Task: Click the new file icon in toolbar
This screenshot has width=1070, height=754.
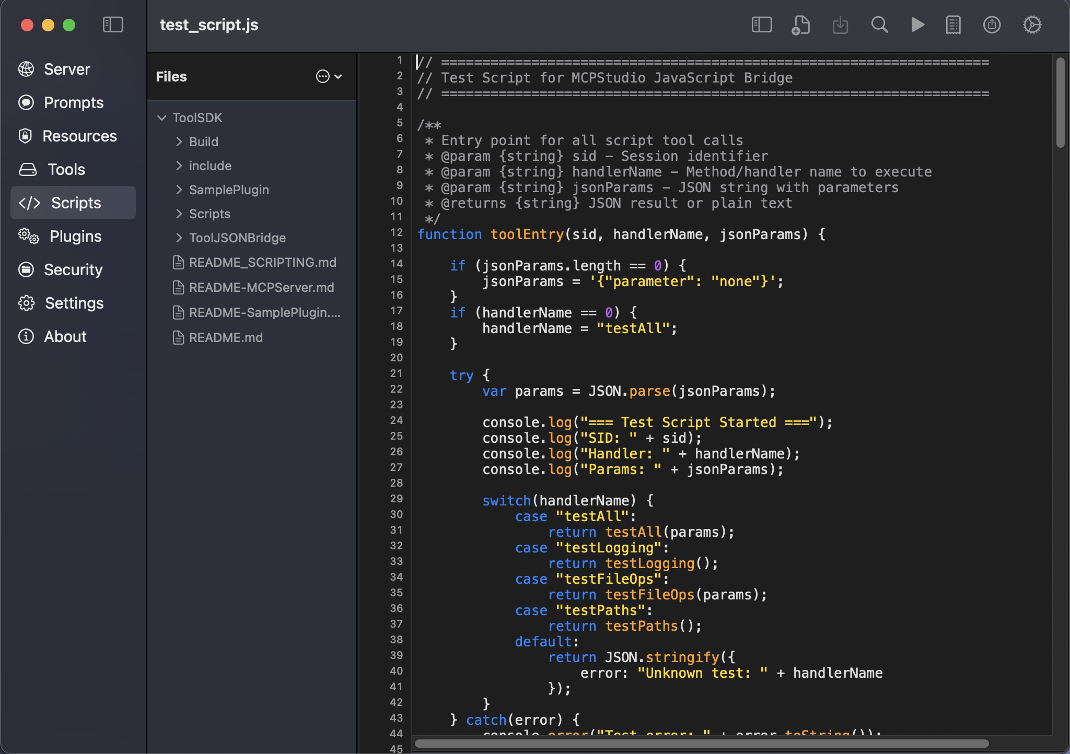Action: tap(800, 25)
